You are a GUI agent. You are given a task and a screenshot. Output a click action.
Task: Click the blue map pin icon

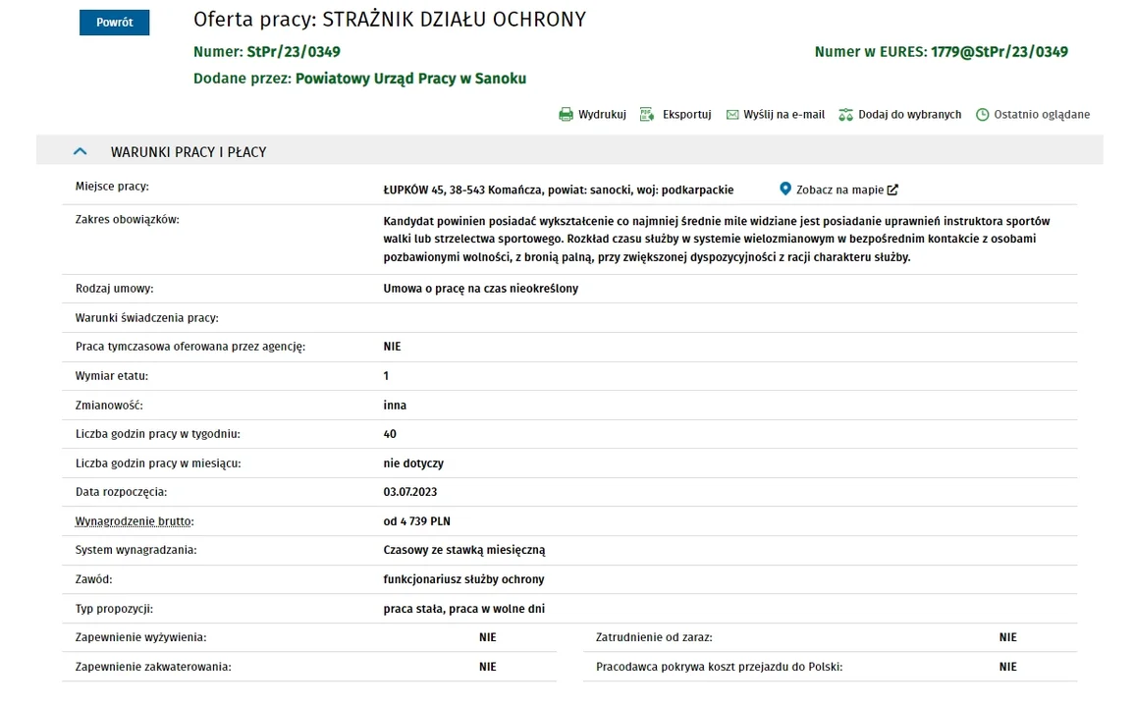pos(785,189)
